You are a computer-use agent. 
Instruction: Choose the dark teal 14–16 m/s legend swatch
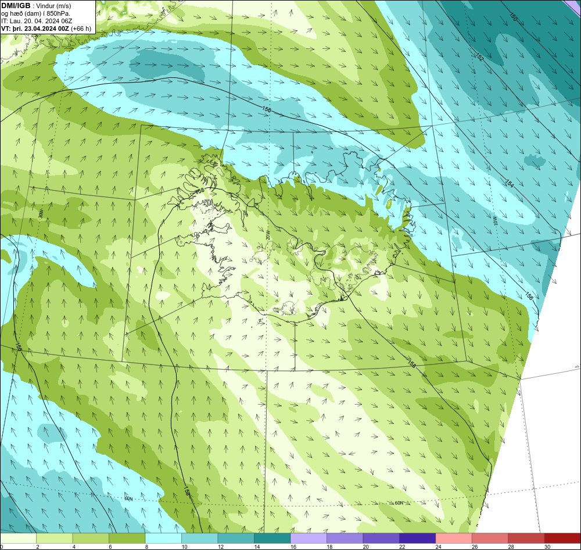(x=272, y=538)
